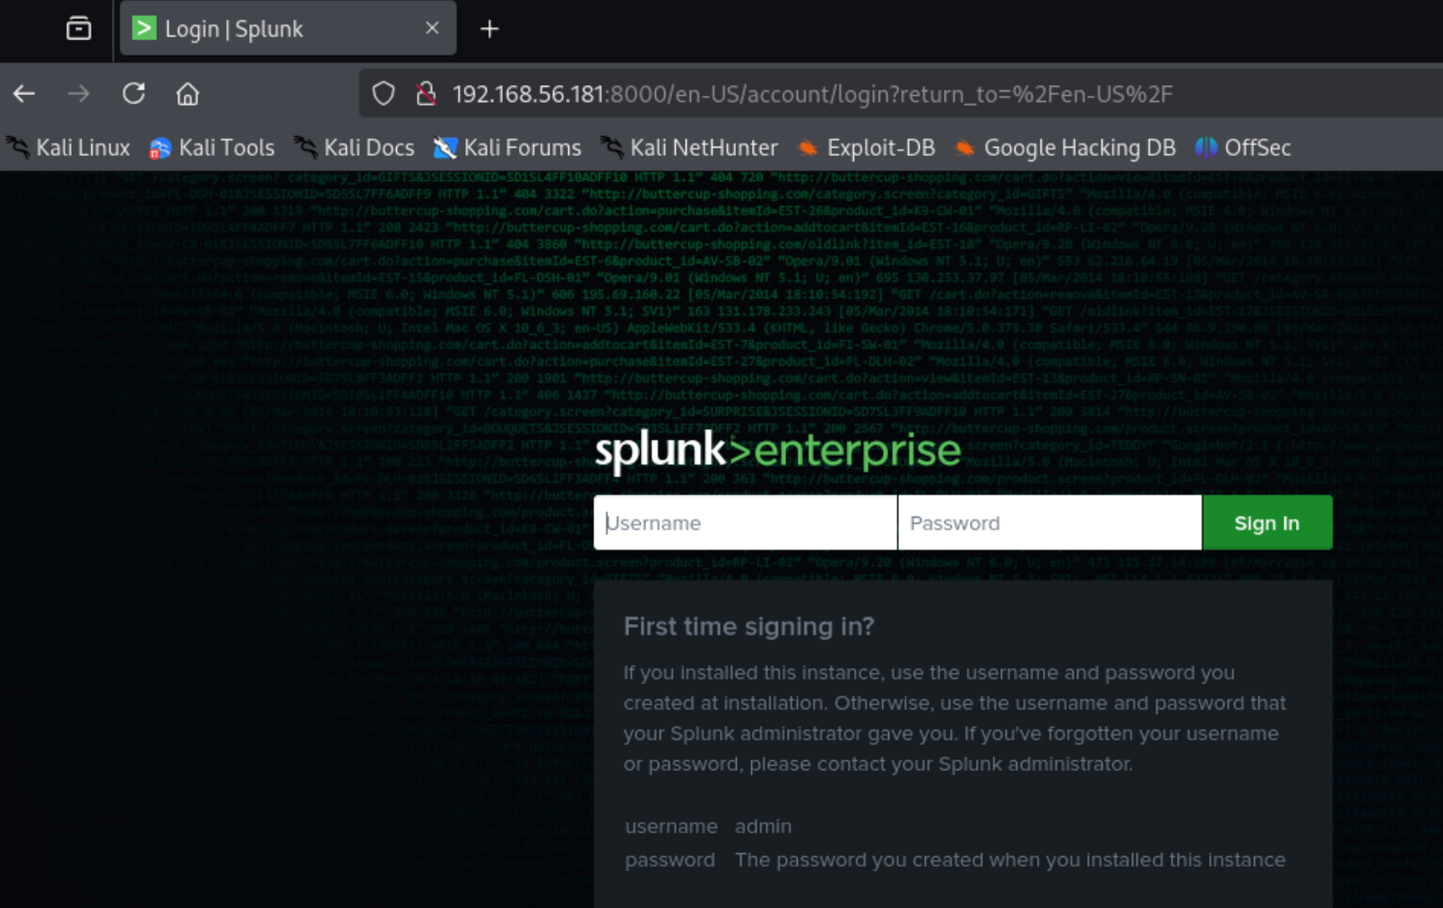The height and width of the screenshot is (908, 1443).
Task: Click the insecure connection padlock icon
Action: (x=427, y=94)
